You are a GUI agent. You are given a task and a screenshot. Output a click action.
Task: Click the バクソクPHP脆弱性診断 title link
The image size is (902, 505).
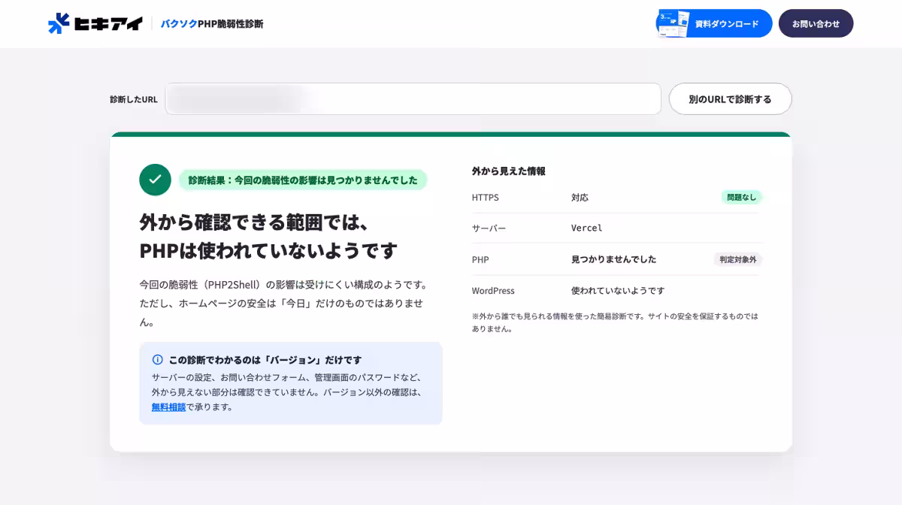click(212, 24)
